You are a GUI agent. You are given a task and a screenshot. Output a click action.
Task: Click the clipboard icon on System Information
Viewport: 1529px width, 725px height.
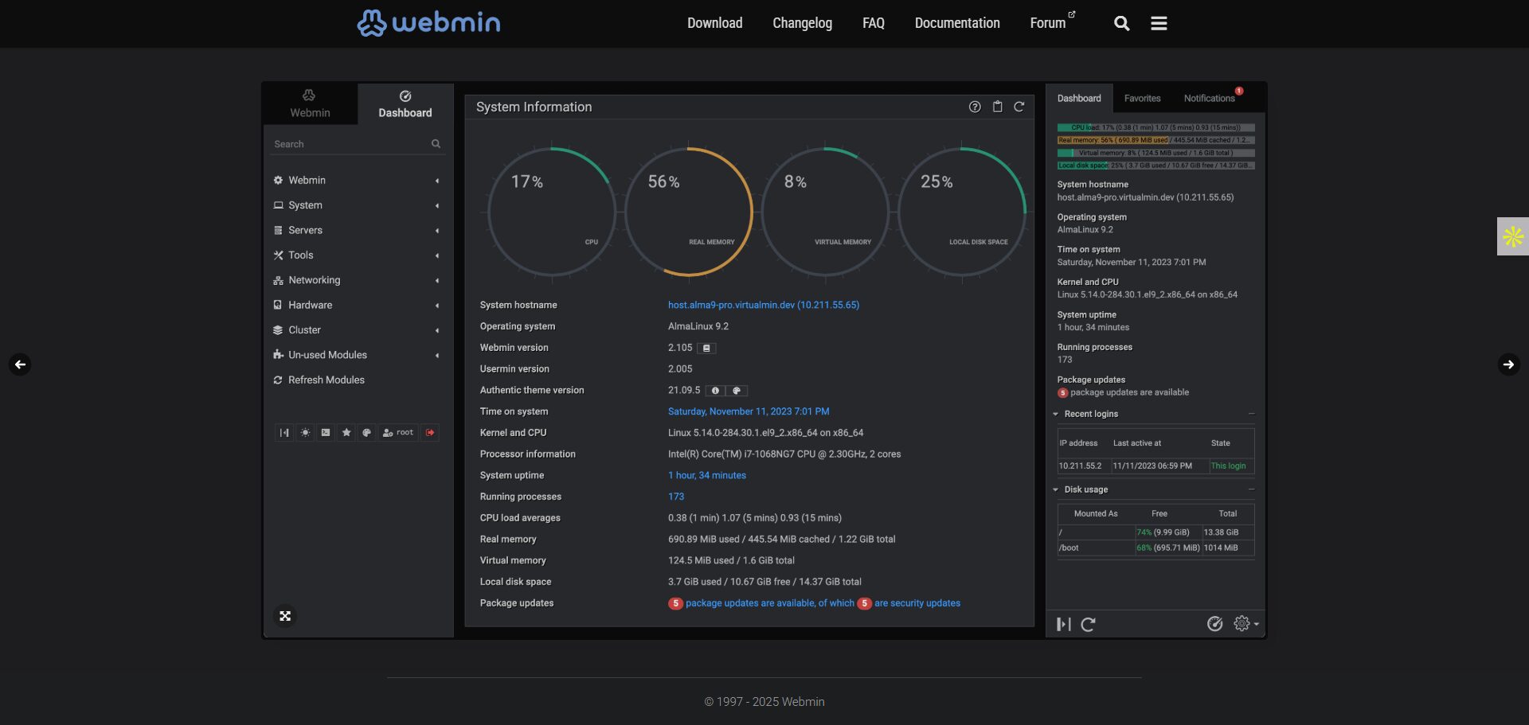coord(997,106)
